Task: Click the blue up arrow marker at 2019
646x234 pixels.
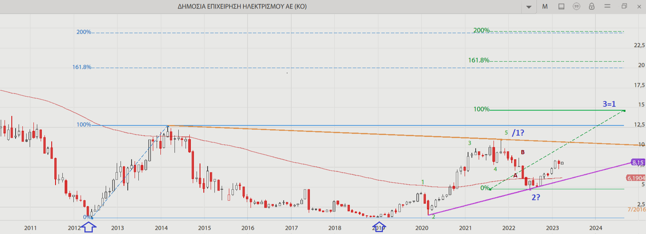Action: (x=379, y=227)
